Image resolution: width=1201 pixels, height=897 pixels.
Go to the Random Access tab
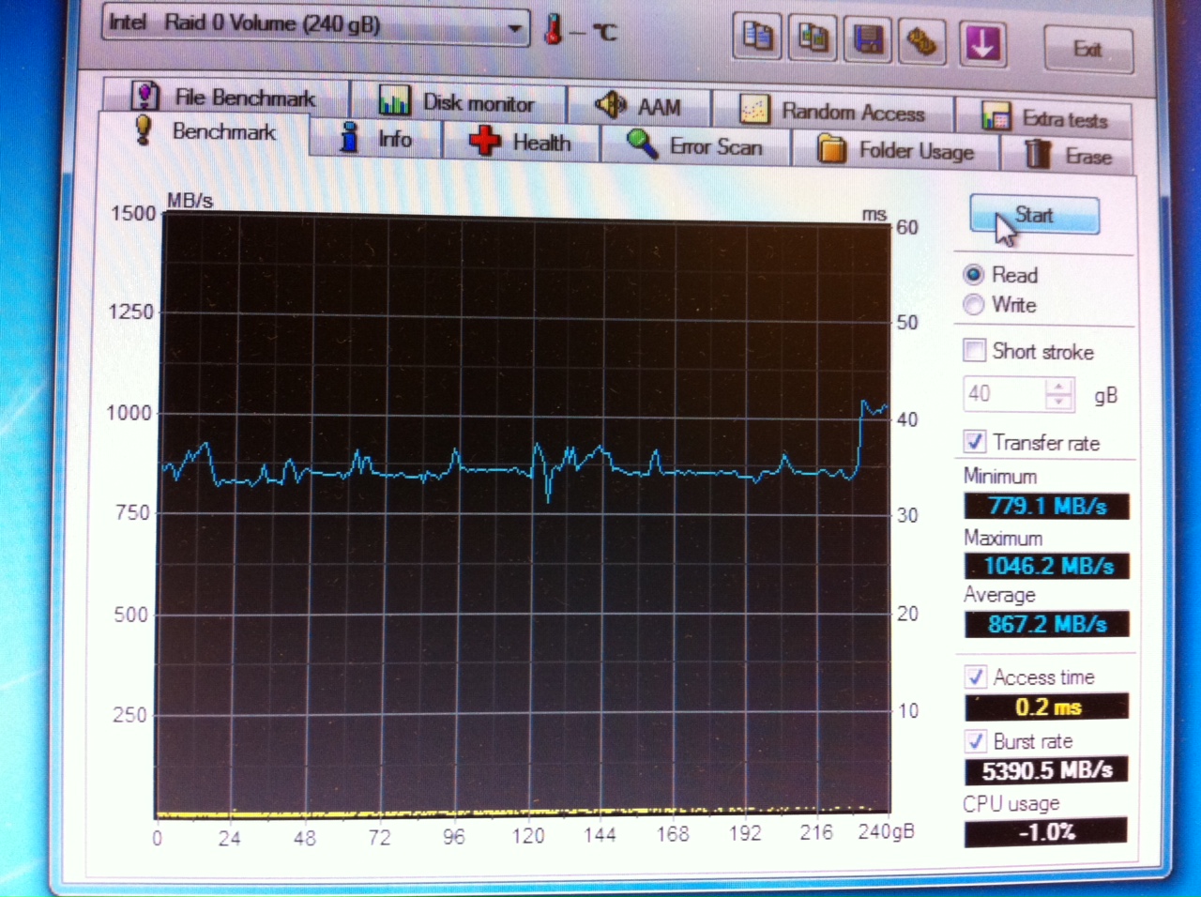point(833,112)
